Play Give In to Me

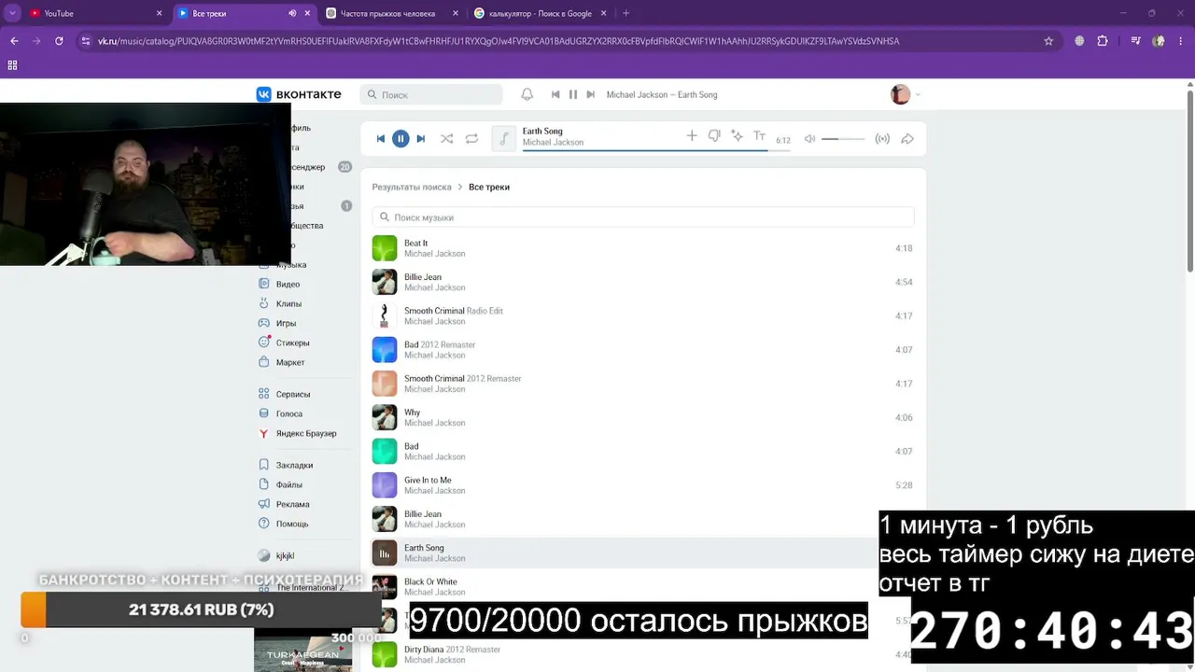point(642,485)
